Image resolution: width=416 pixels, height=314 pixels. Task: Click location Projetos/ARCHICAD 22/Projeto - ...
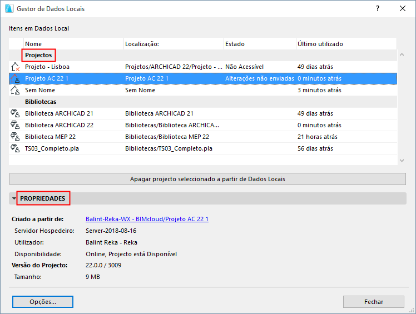click(174, 67)
